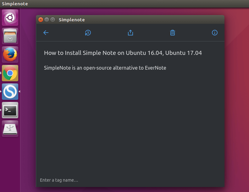Launch the Files manager from the dock
The image size is (249, 192).
coord(10,36)
